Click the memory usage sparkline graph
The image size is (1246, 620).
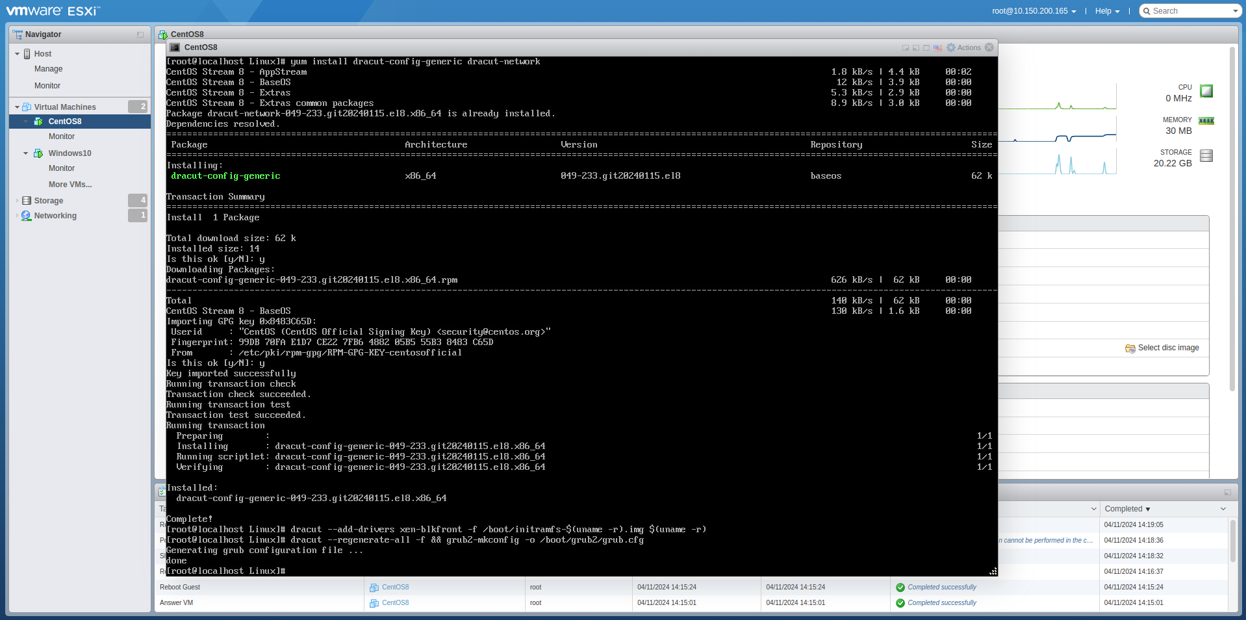(1057, 129)
